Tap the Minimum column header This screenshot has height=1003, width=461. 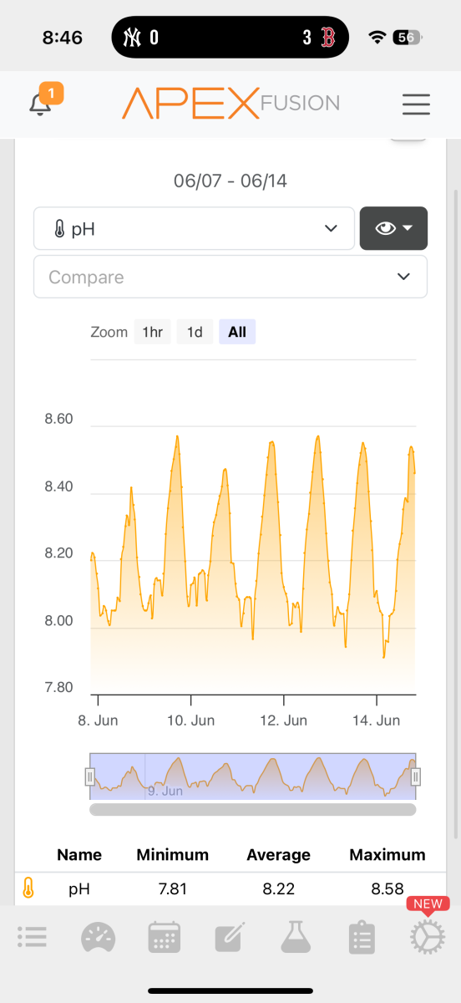173,854
